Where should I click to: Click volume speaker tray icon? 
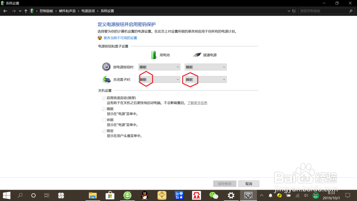(306, 195)
